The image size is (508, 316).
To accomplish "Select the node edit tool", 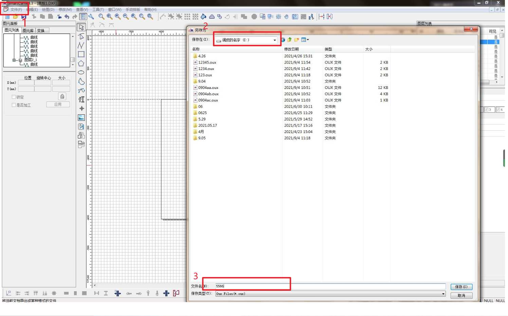I will point(81,36).
